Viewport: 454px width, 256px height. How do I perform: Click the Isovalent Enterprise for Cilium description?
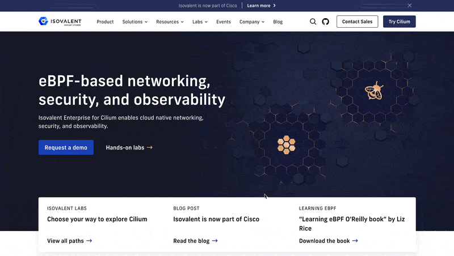pyautogui.click(x=121, y=122)
